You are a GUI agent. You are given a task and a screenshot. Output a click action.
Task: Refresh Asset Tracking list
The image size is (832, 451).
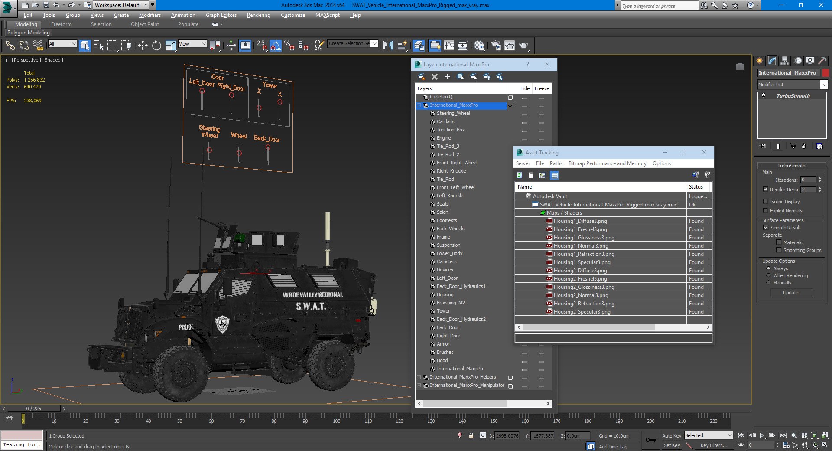(x=519, y=175)
